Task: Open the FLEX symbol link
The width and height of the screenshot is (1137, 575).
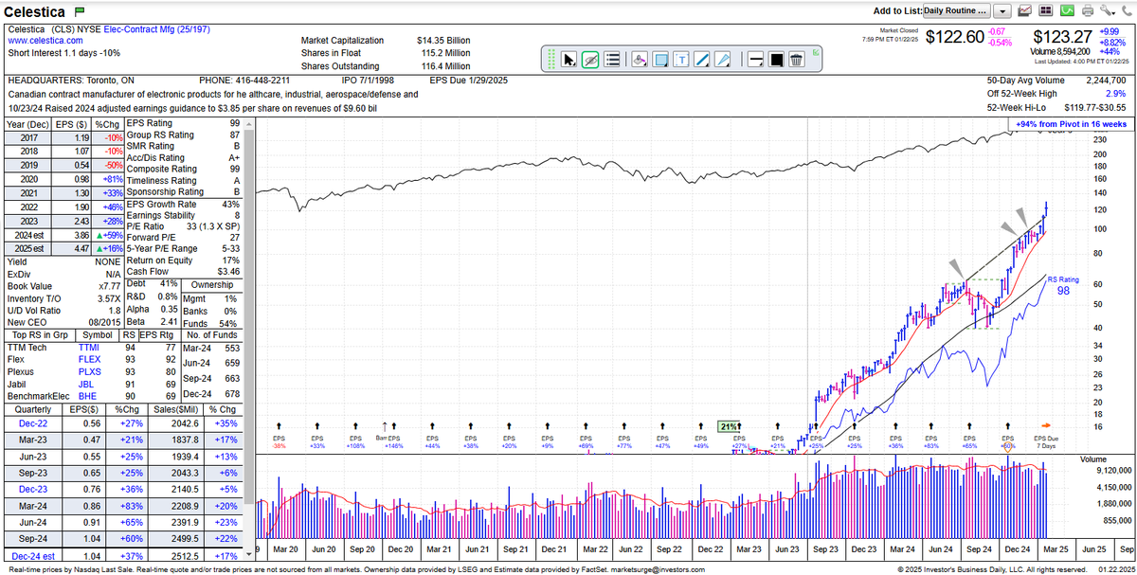Action: tap(88, 361)
